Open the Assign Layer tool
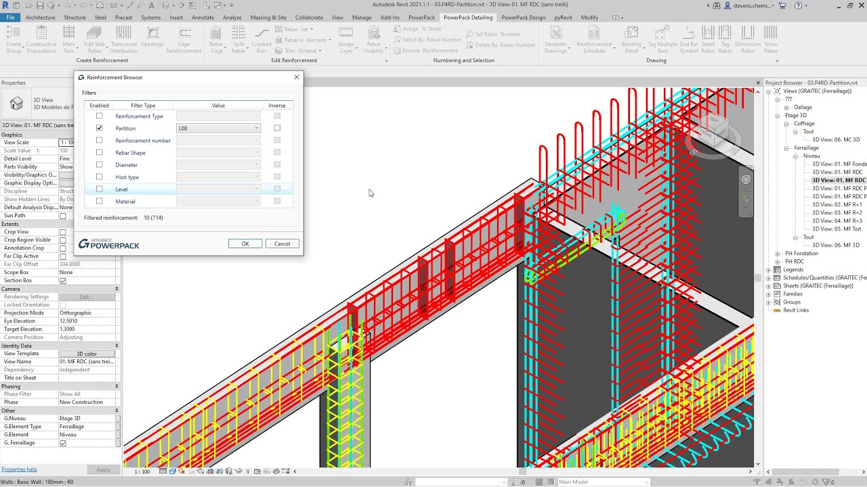 346,39
